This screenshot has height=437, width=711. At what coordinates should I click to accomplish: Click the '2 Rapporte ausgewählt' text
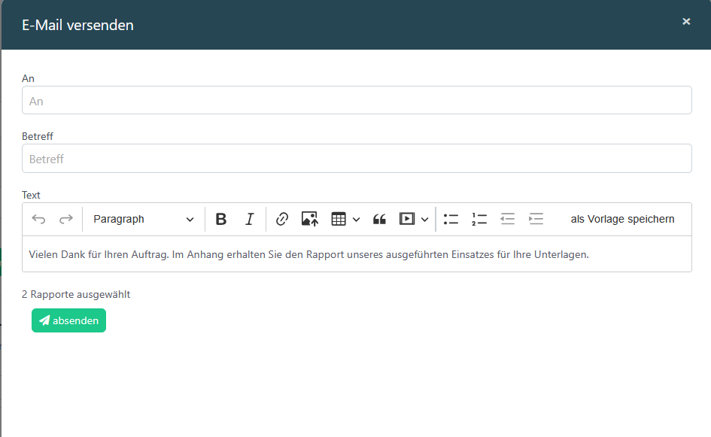(x=76, y=295)
